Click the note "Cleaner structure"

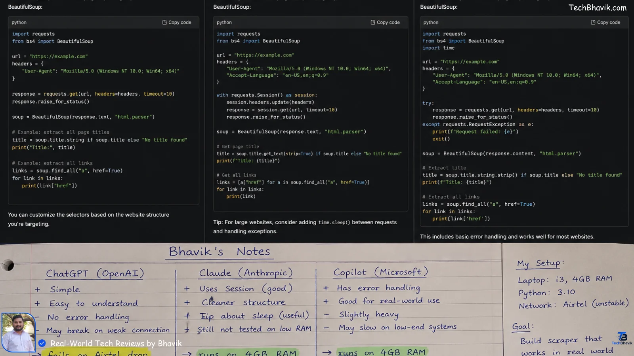tap(243, 302)
